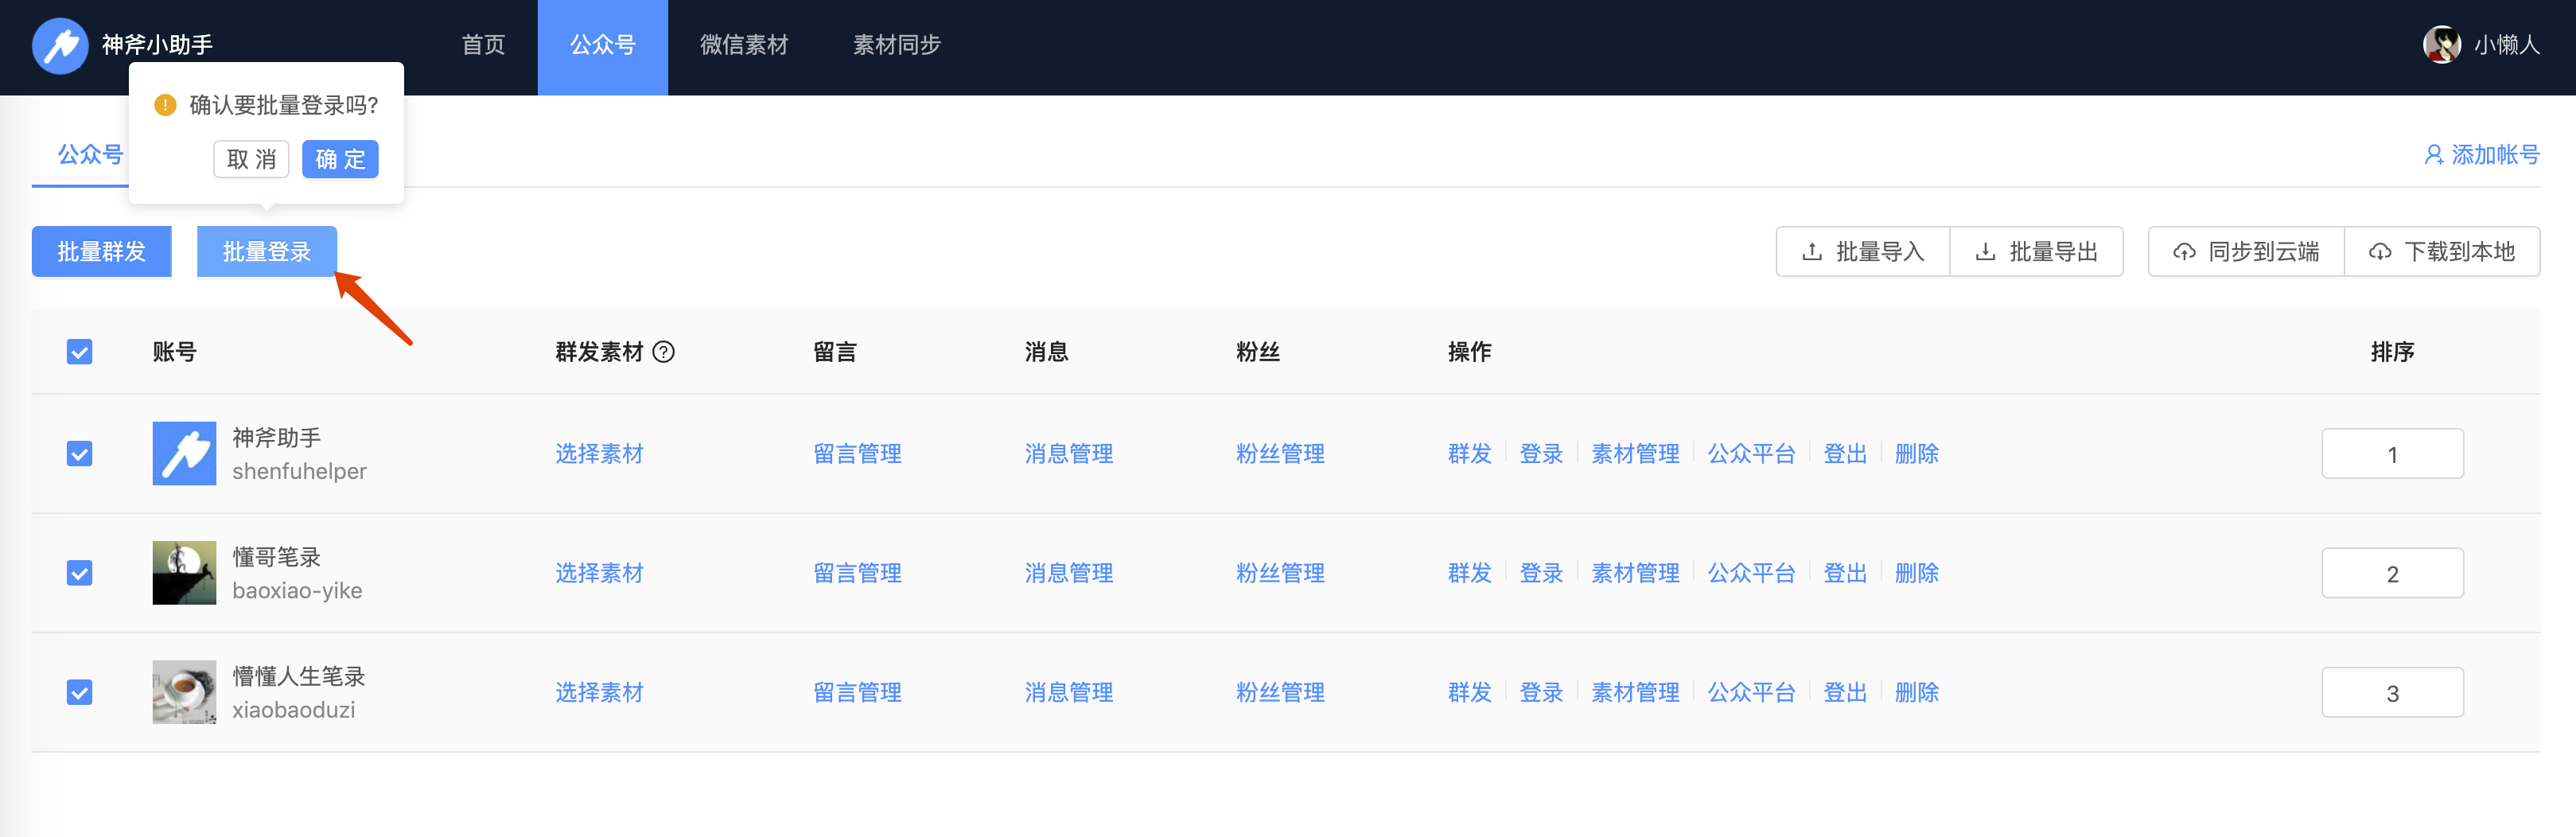Click the sort order field showing 2
The height and width of the screenshot is (837, 2576).
(2392, 573)
